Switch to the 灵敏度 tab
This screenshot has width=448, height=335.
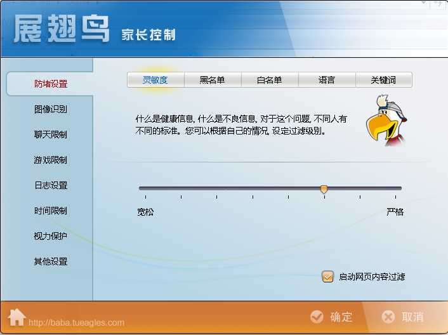[x=155, y=80]
